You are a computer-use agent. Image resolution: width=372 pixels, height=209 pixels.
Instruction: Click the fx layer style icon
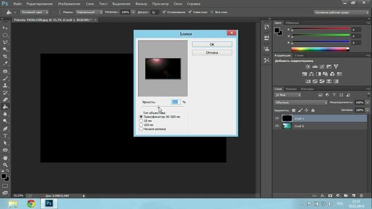(322, 196)
